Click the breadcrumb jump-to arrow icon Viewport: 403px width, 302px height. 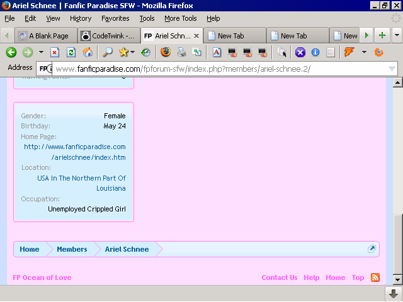[x=372, y=249]
